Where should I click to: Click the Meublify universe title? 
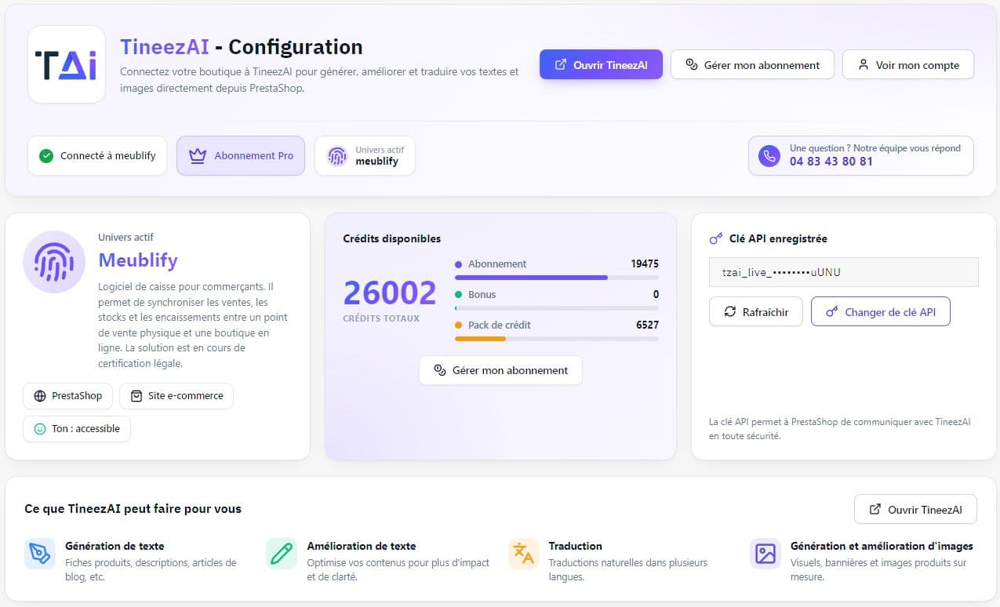click(x=138, y=260)
